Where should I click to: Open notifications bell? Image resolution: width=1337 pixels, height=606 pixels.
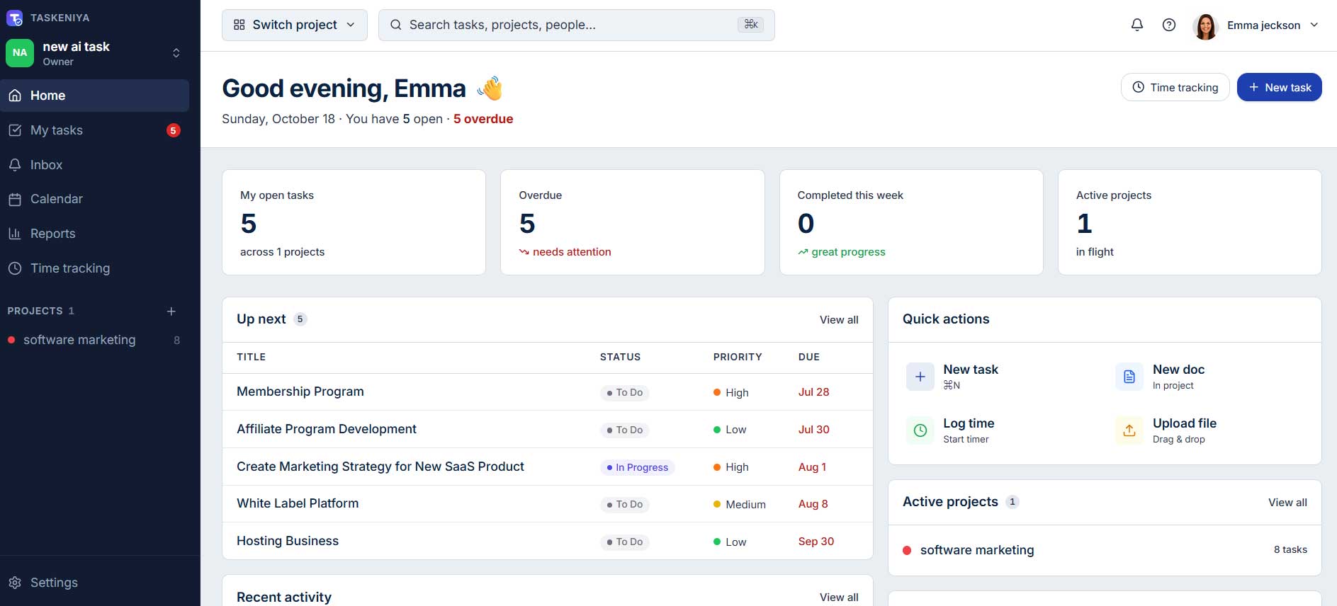[1137, 25]
